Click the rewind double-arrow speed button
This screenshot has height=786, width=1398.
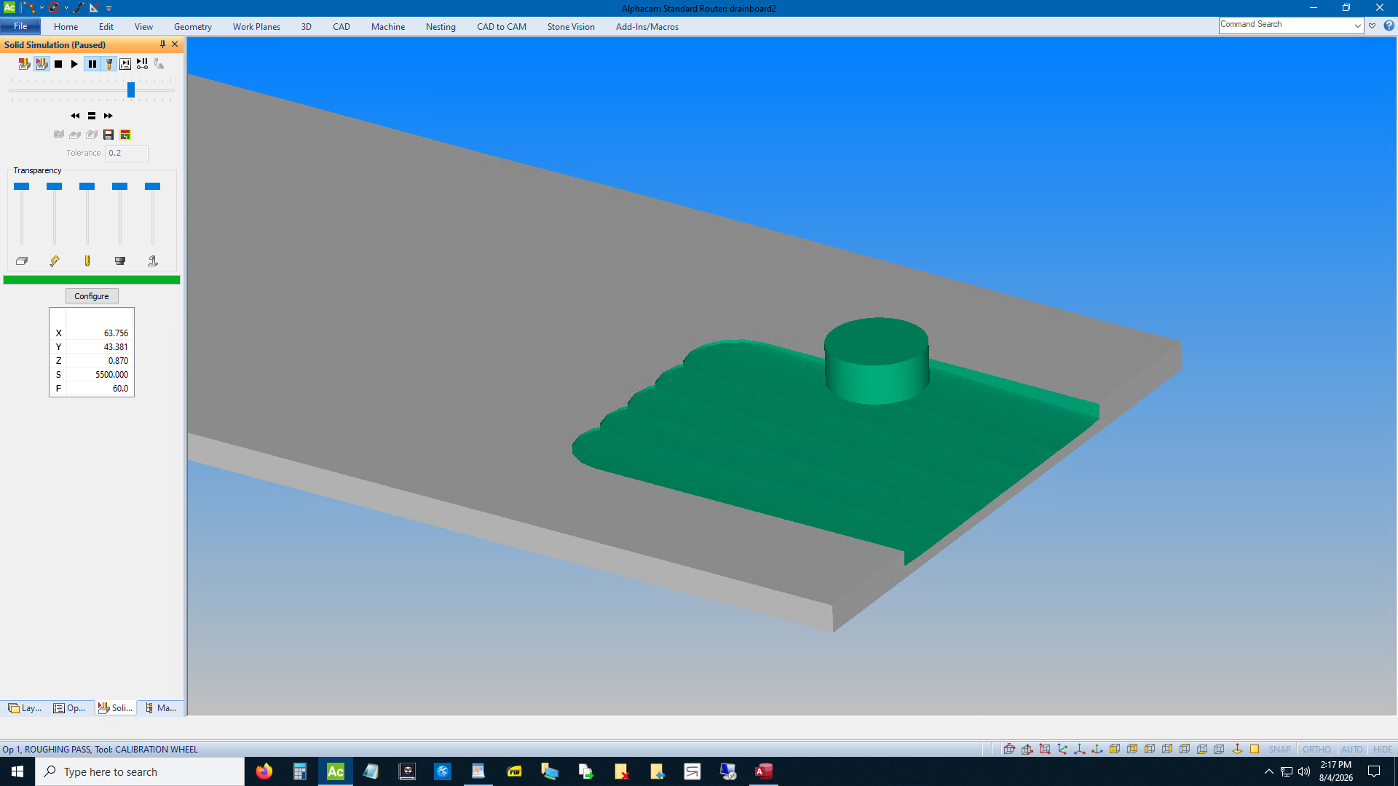click(x=75, y=116)
